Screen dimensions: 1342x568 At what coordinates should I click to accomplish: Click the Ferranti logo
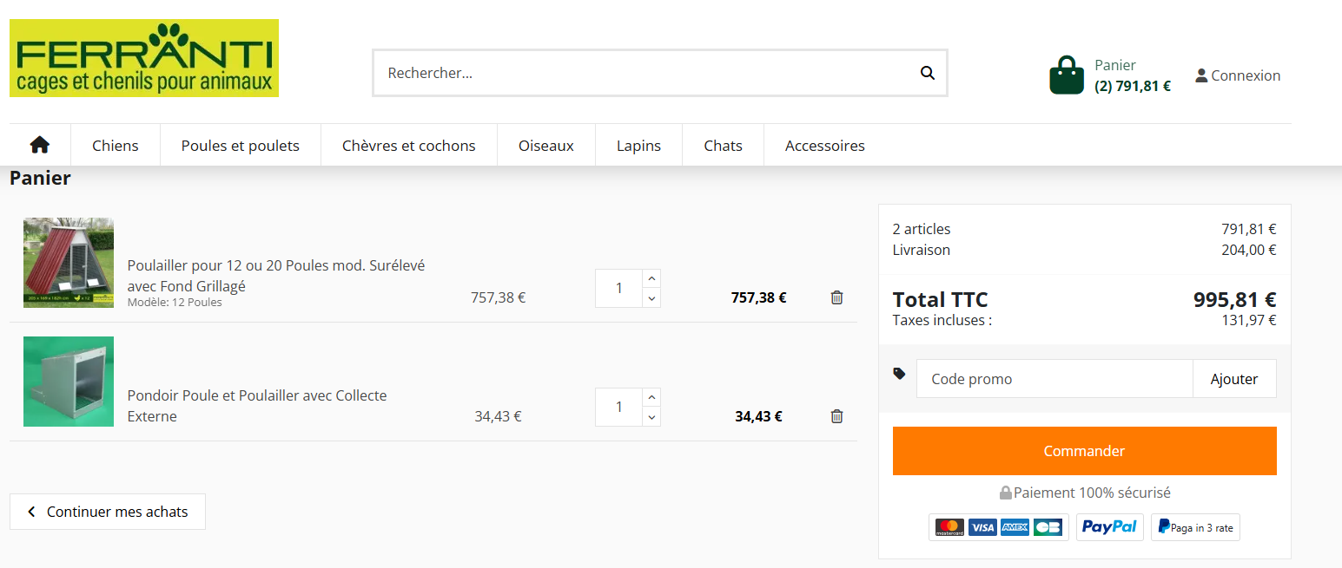144,58
